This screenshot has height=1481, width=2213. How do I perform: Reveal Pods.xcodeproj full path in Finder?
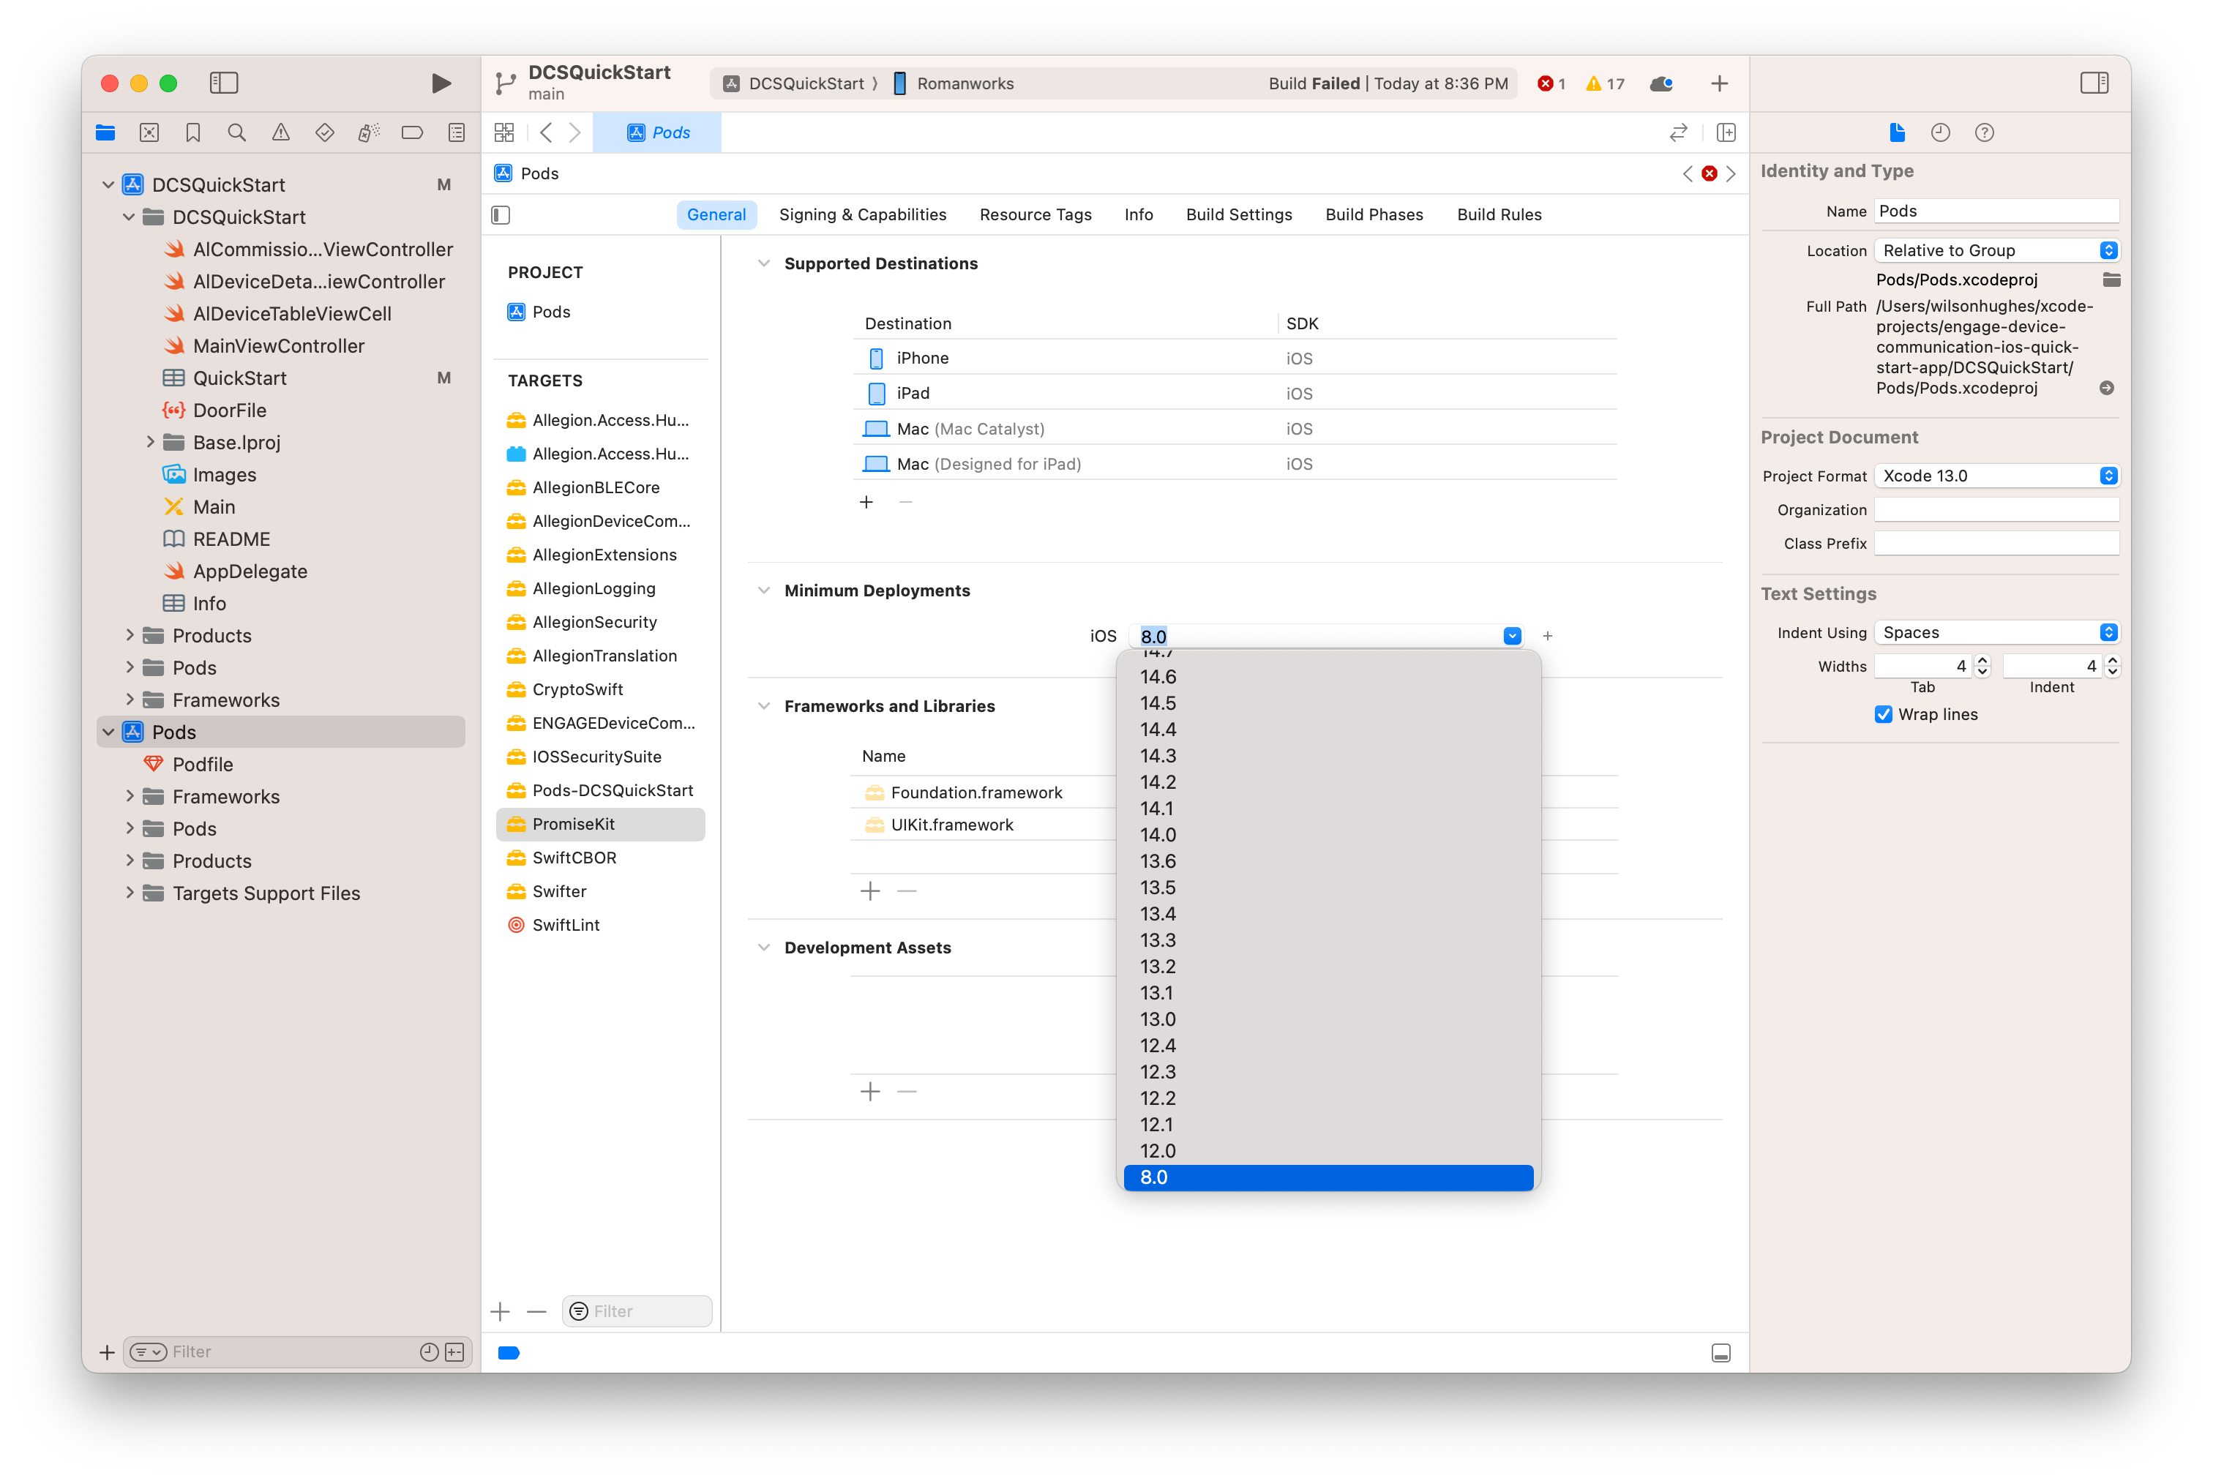2106,389
